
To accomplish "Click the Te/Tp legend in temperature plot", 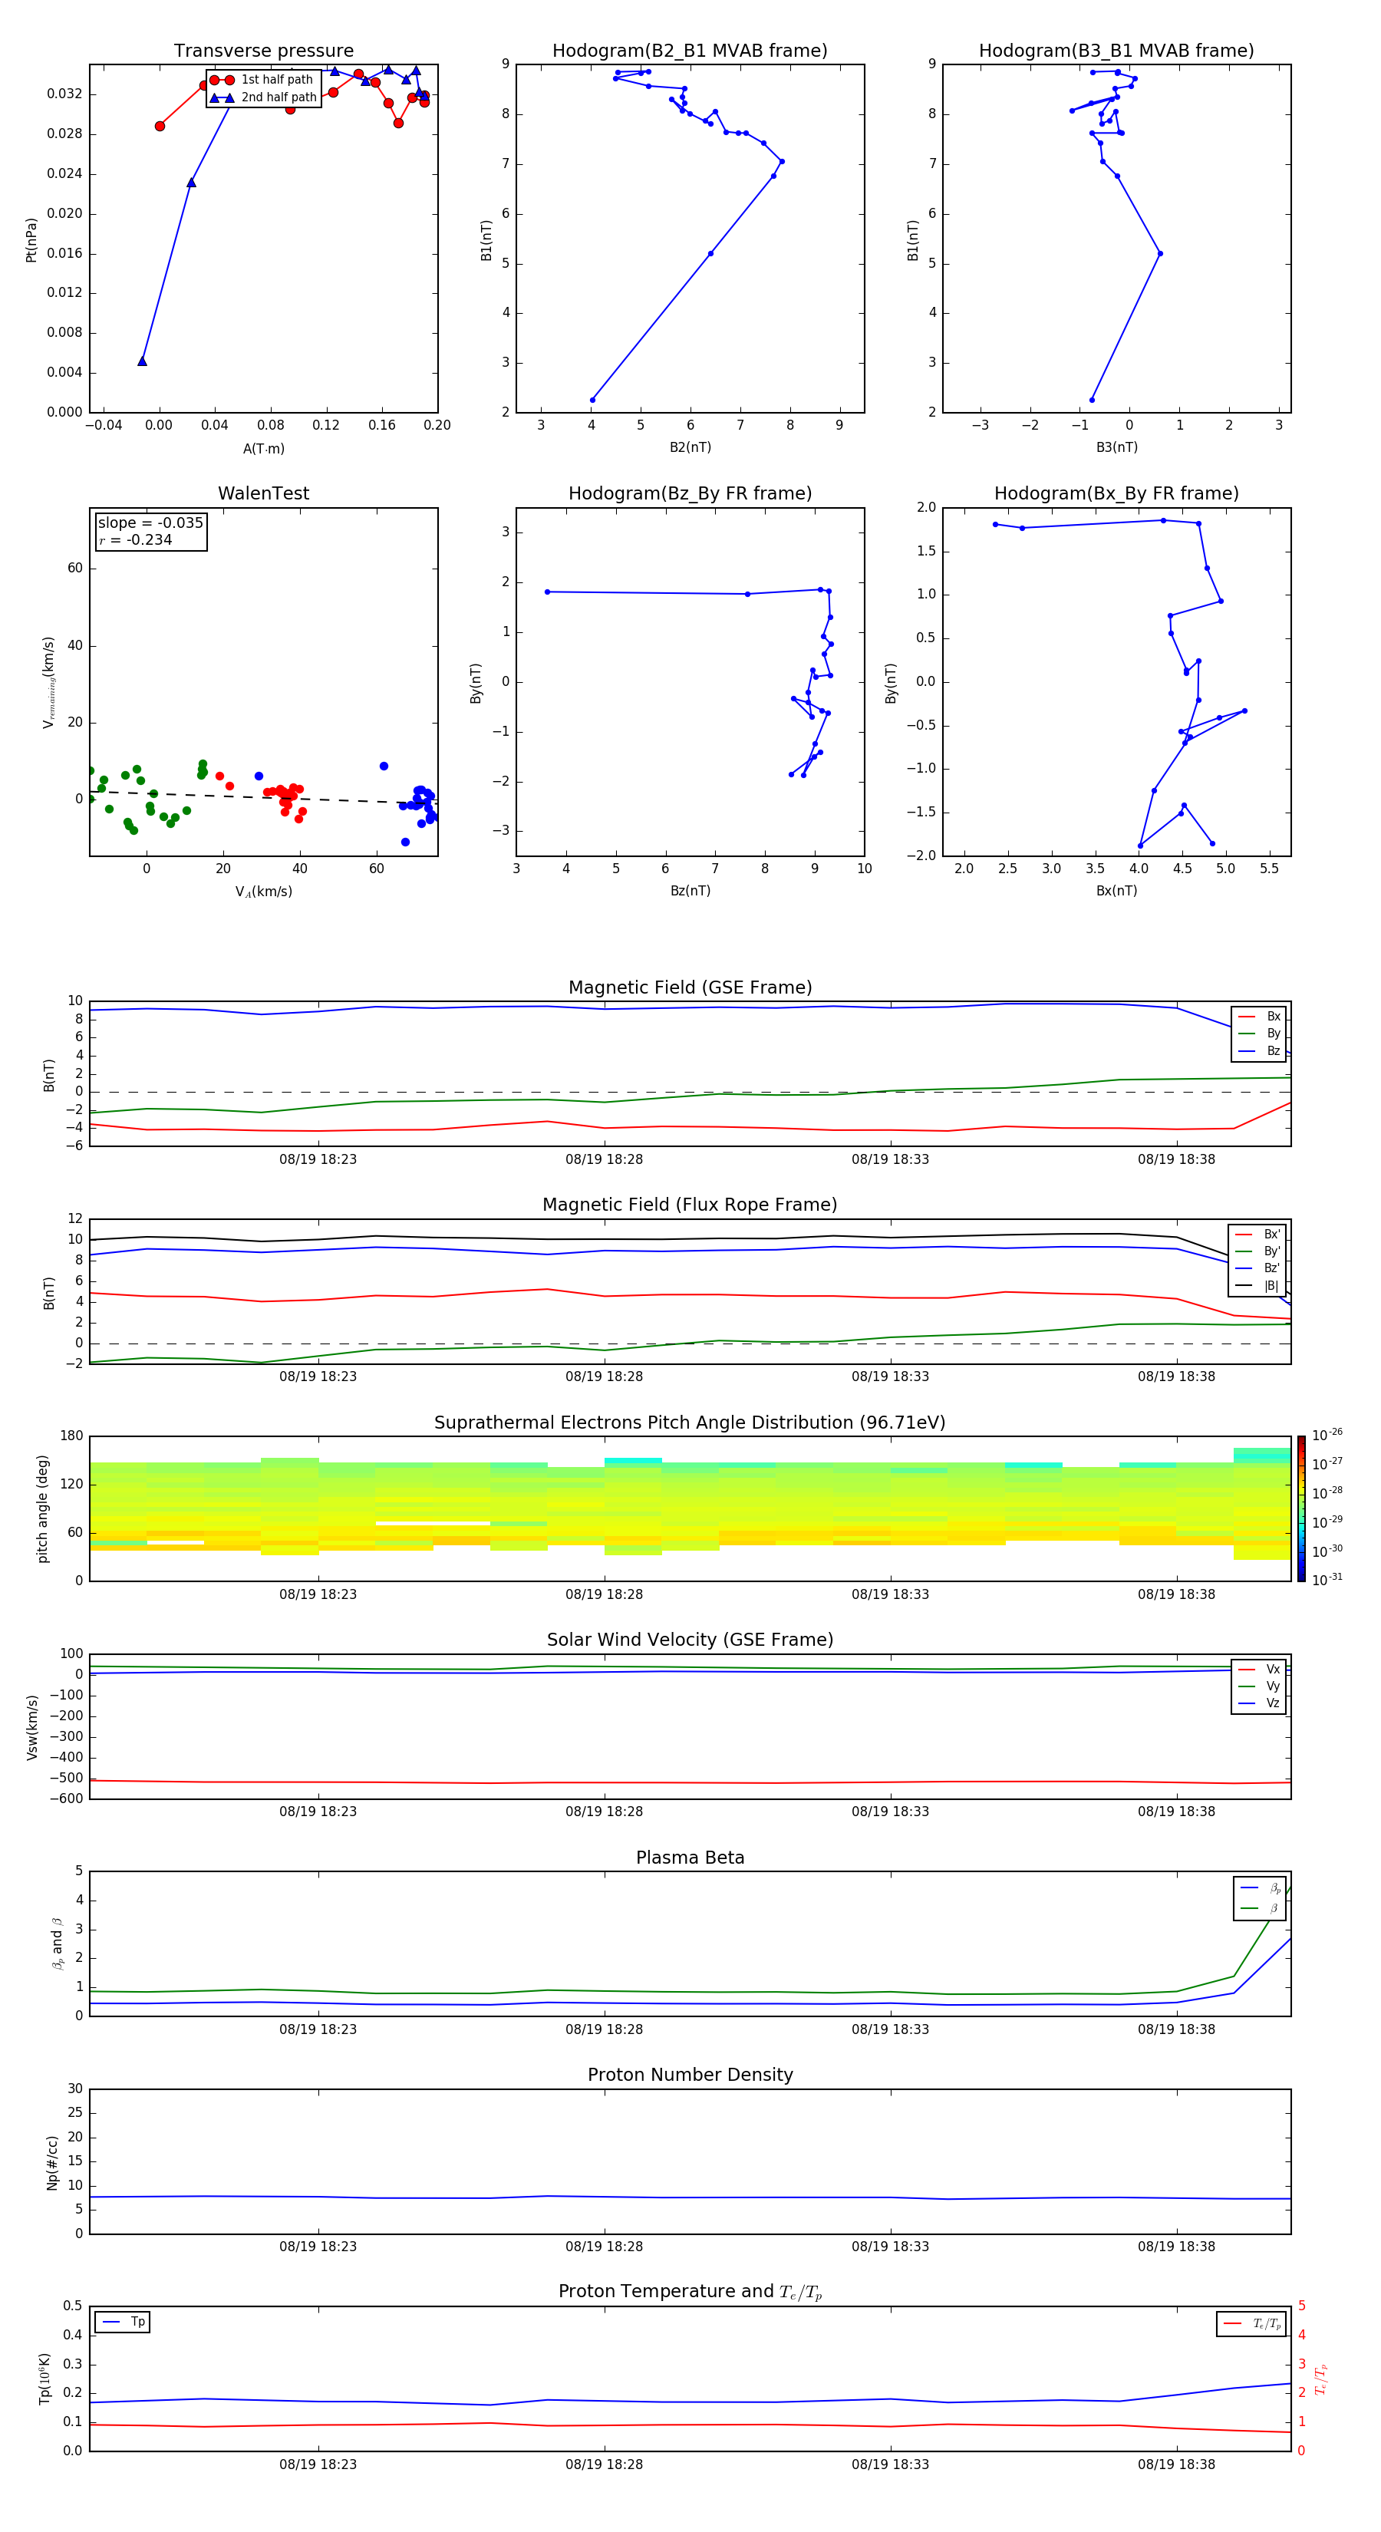I will 1251,2323.
